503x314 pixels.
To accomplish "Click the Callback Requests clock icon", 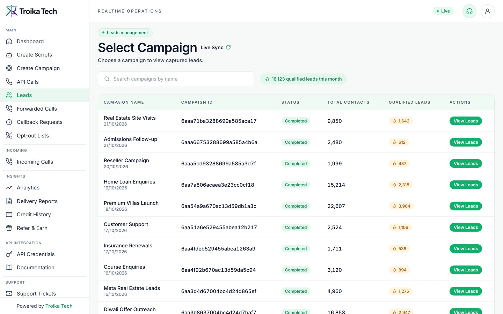I will (9, 122).
